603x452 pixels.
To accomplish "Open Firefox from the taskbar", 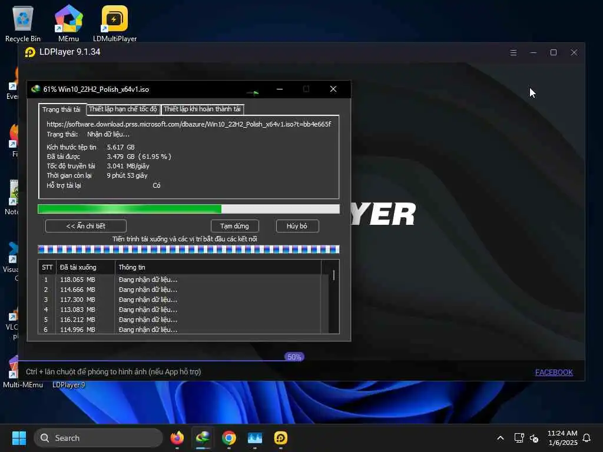I will point(177,438).
